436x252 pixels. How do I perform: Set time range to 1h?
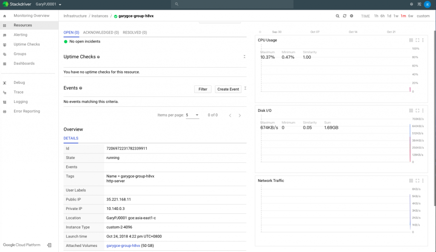click(x=376, y=16)
